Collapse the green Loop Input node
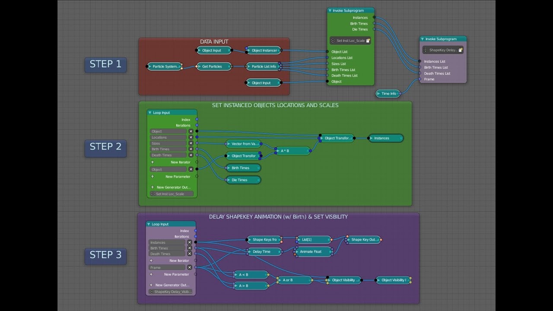Image resolution: width=553 pixels, height=311 pixels. [x=150, y=113]
